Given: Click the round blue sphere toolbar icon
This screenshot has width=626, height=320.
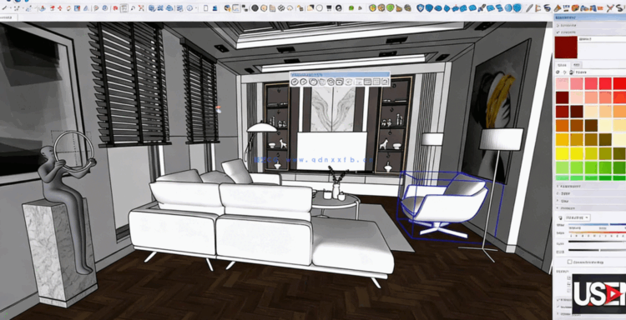Looking at the screenshot, I should click(507, 8).
